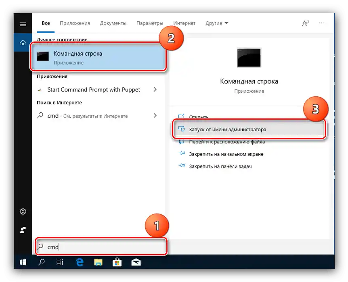Click the magnifier icon beside the cmd web result
The height and width of the screenshot is (282, 348).
click(x=40, y=115)
